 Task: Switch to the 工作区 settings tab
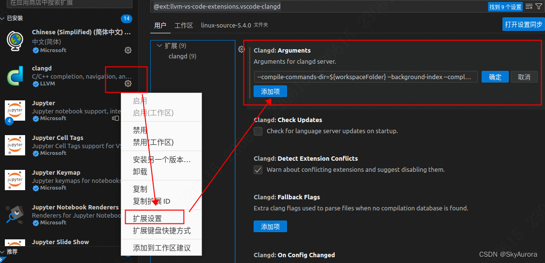pyautogui.click(x=184, y=25)
